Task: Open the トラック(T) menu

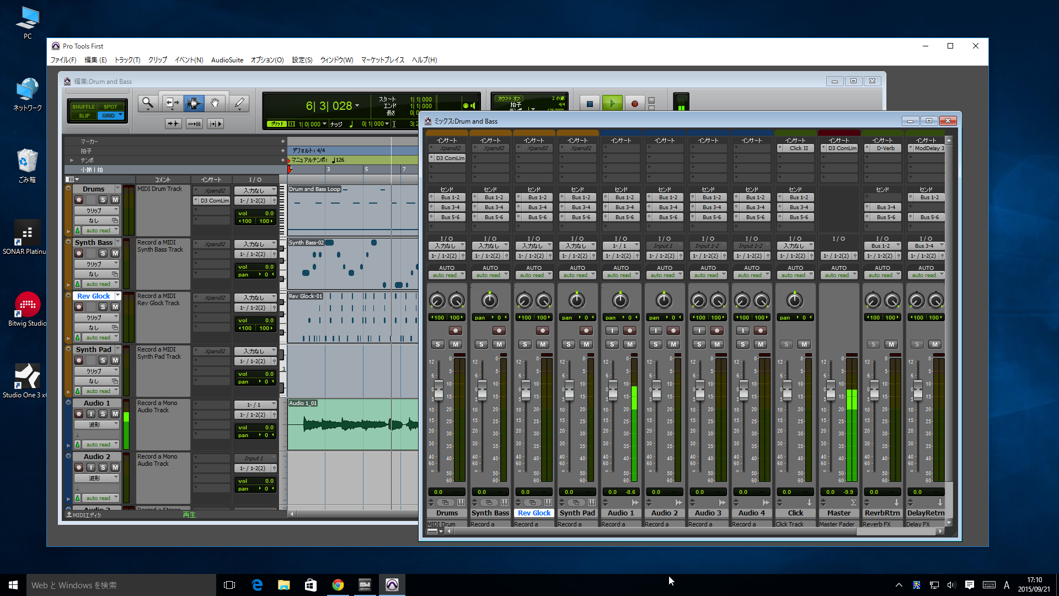Action: [x=127, y=60]
